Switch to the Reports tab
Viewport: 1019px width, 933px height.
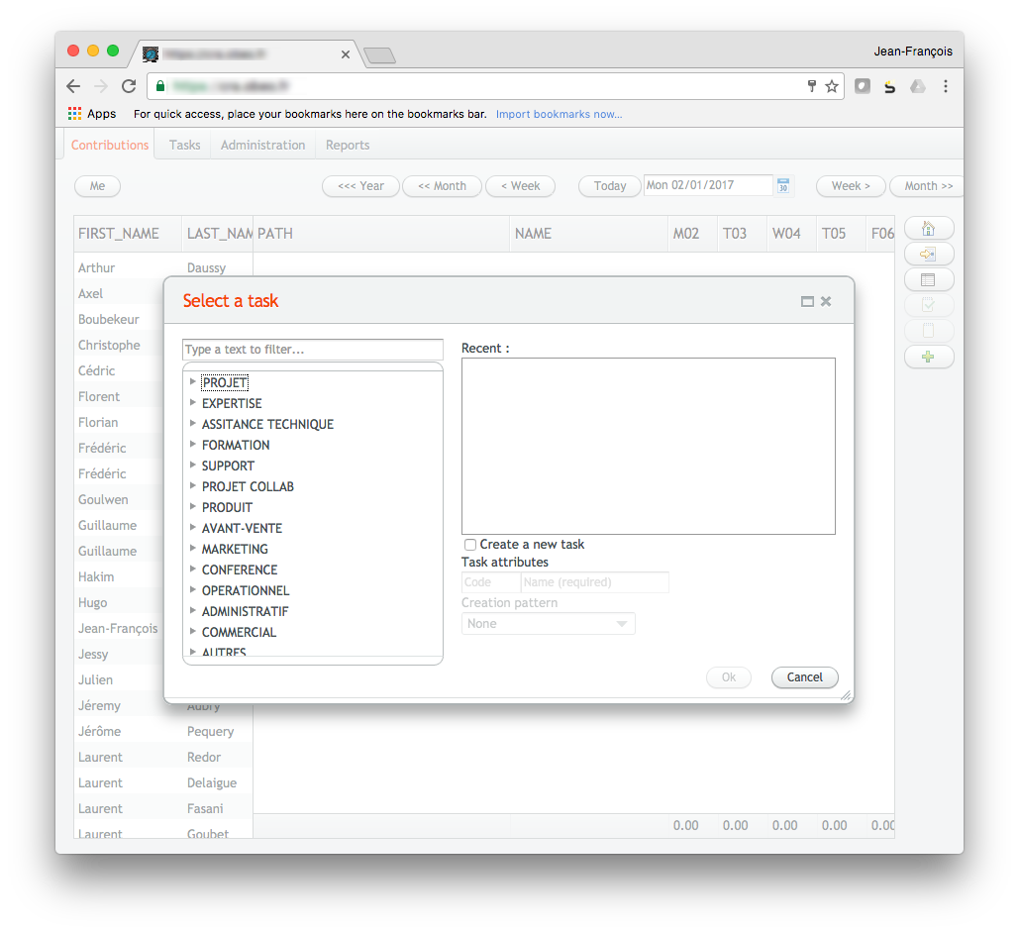(x=348, y=145)
